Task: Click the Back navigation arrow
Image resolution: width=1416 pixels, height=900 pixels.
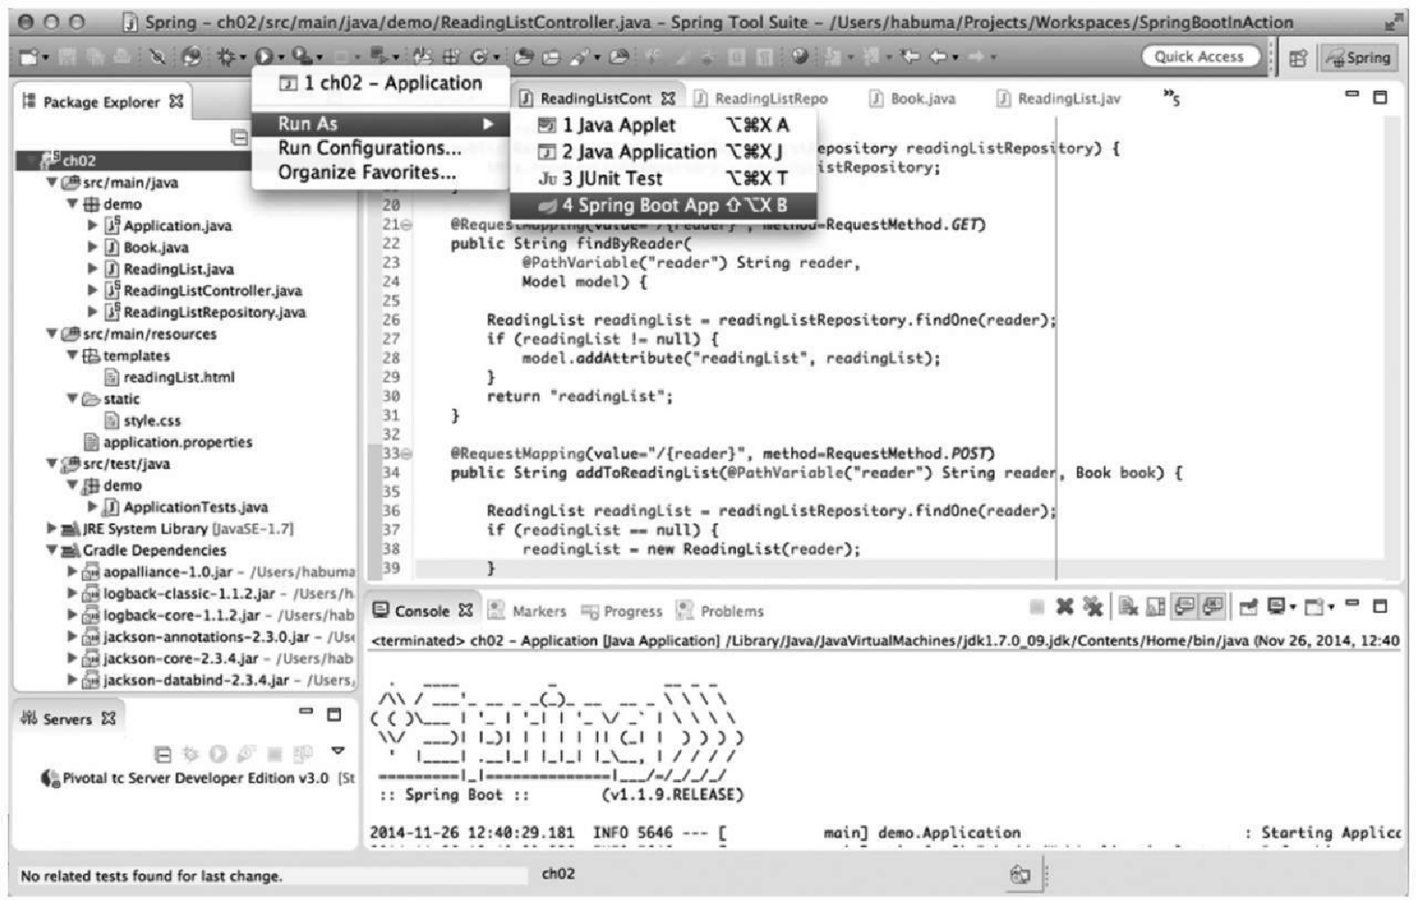Action: (938, 57)
